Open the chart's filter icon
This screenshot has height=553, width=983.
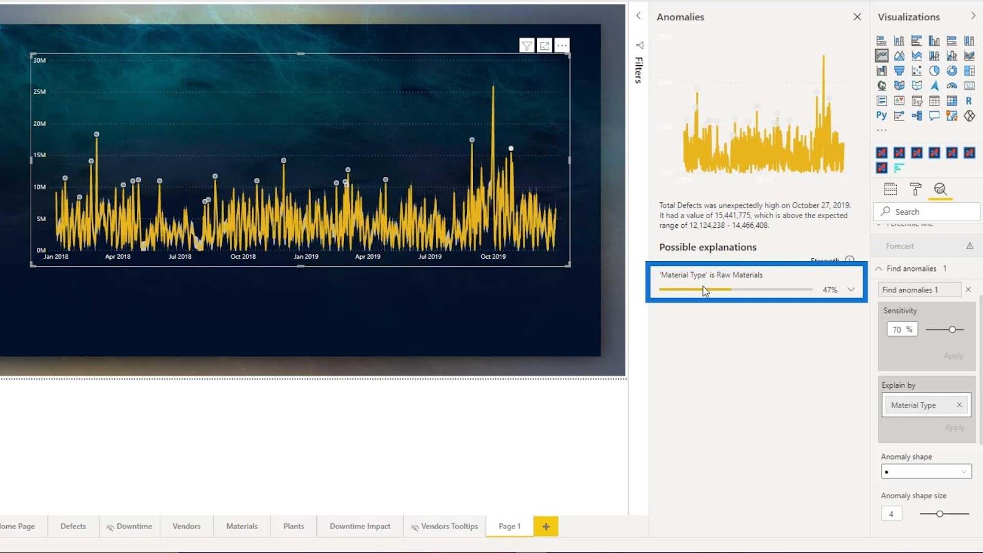527,45
